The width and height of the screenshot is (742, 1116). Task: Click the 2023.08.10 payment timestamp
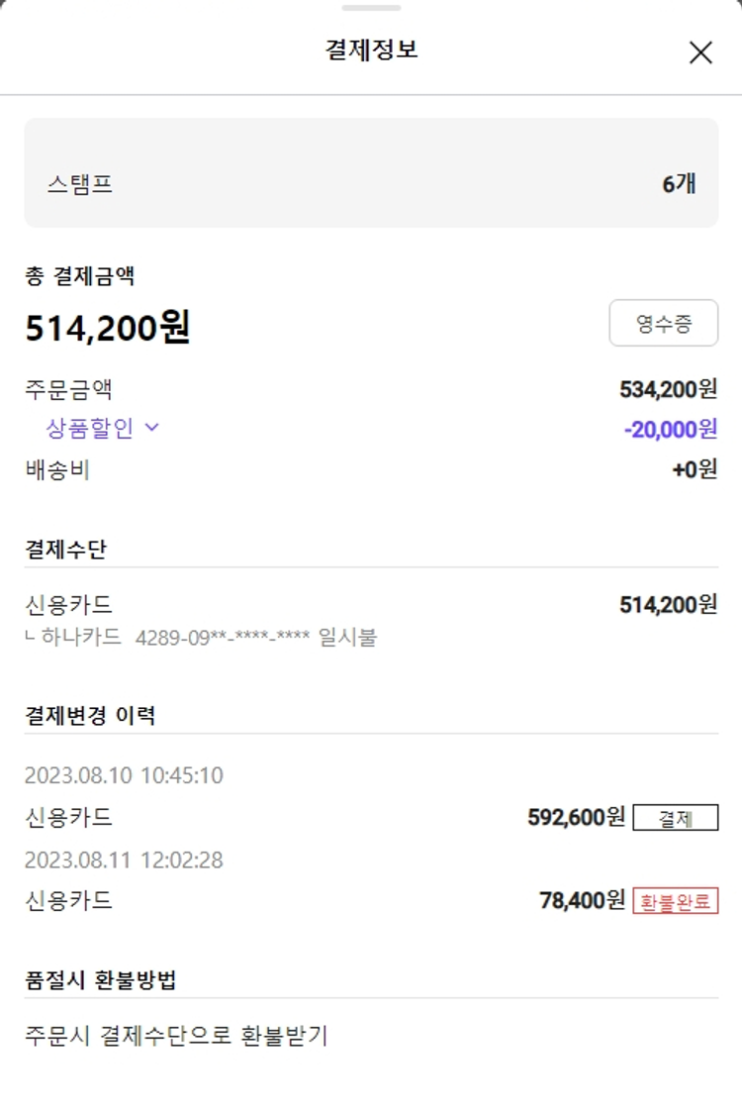pyautogui.click(x=124, y=775)
